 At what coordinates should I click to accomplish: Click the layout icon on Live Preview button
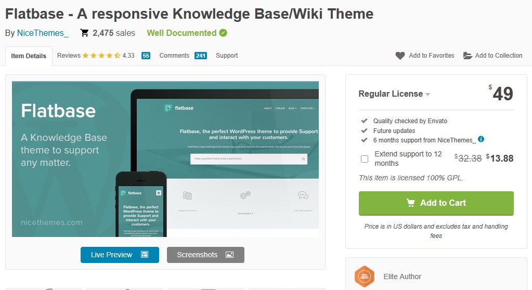(x=145, y=255)
